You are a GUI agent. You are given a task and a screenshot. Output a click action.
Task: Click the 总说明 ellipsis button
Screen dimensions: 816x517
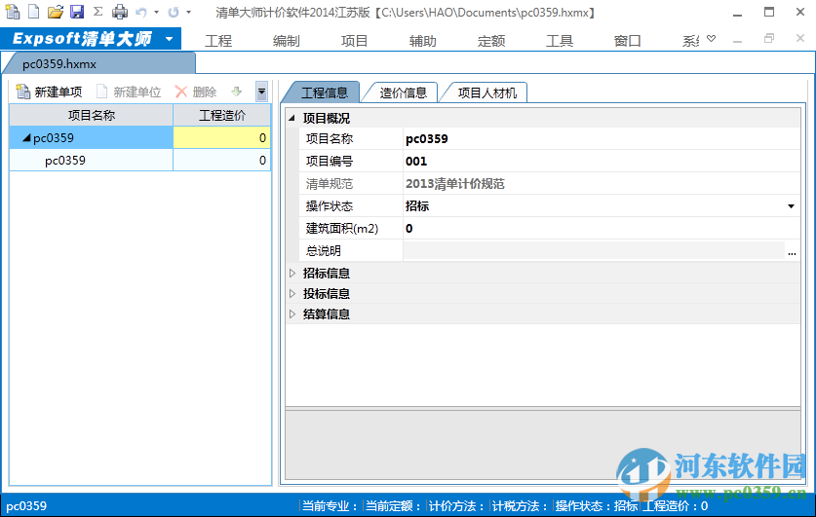[x=792, y=251]
